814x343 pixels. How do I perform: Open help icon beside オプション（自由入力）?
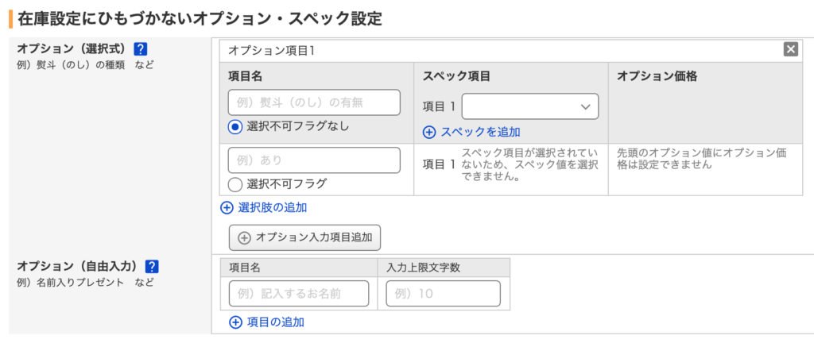pyautogui.click(x=151, y=267)
